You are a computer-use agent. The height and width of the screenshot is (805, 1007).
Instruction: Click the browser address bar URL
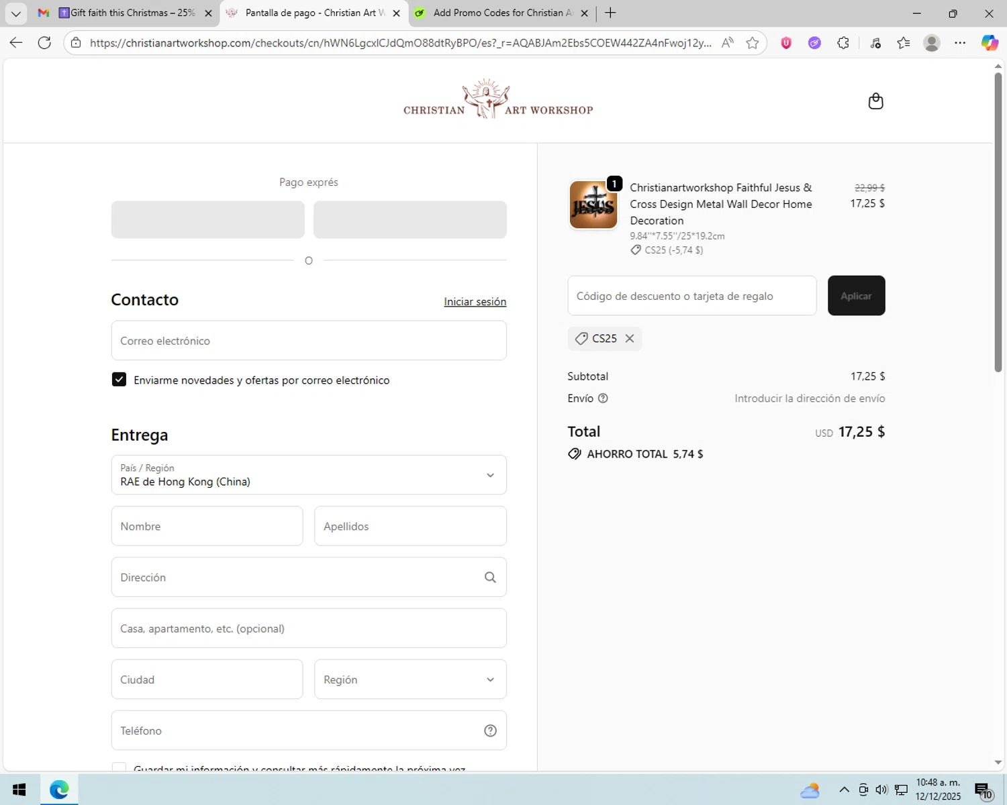click(400, 43)
